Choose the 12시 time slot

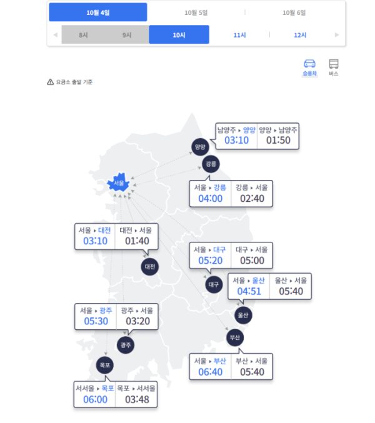click(x=300, y=35)
